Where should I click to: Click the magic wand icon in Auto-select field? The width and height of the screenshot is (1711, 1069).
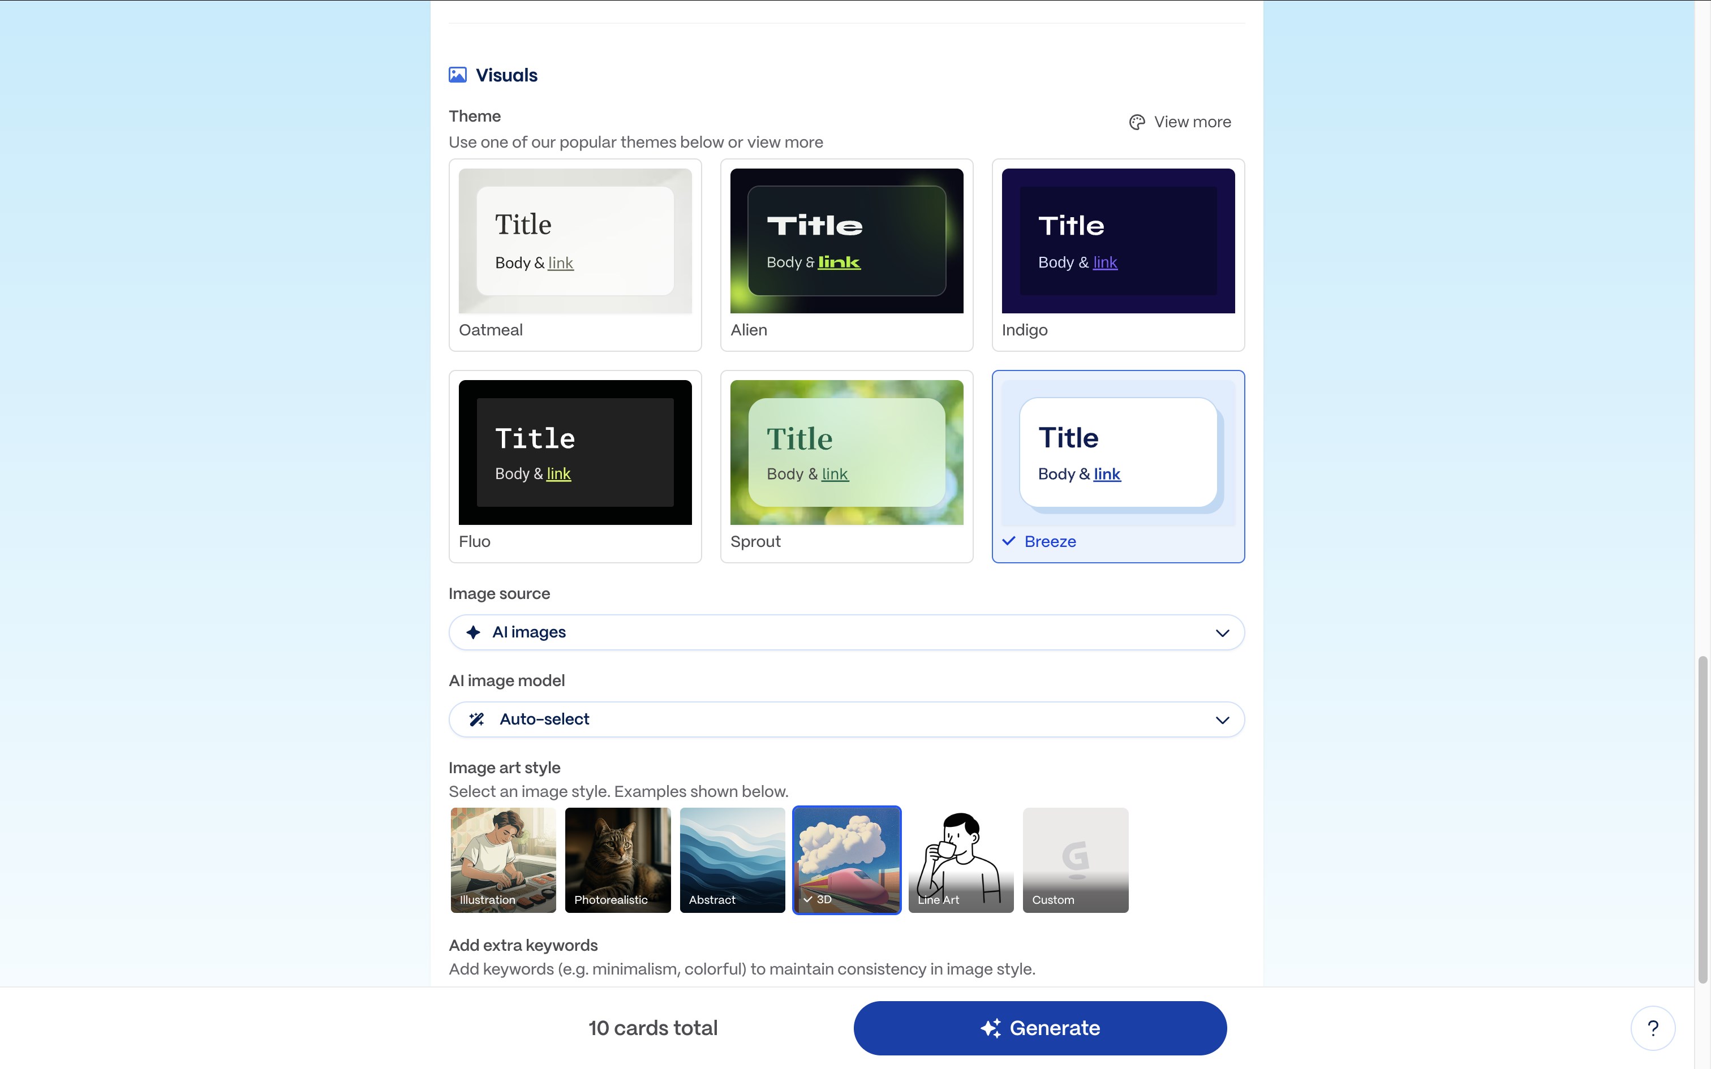click(x=476, y=718)
